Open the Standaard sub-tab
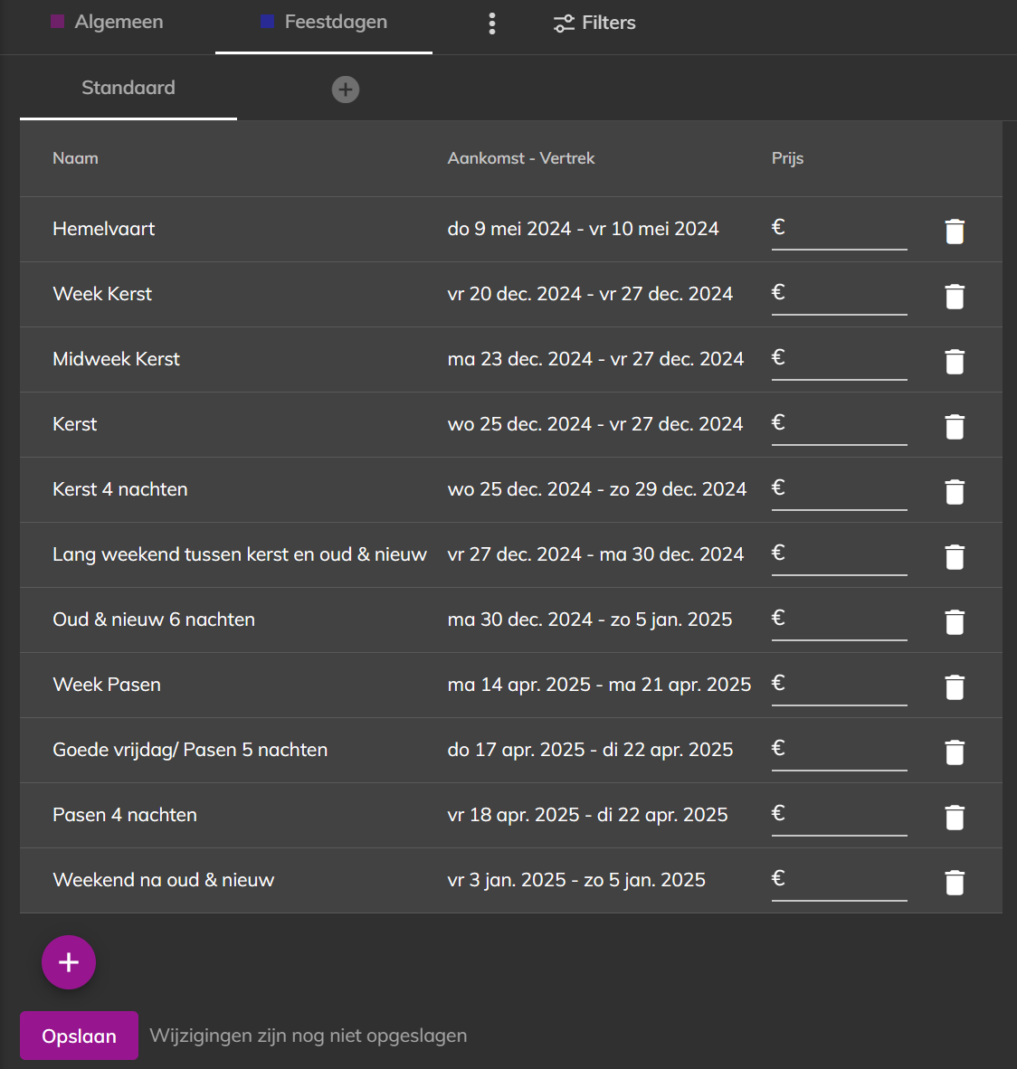The image size is (1017, 1069). tap(128, 88)
